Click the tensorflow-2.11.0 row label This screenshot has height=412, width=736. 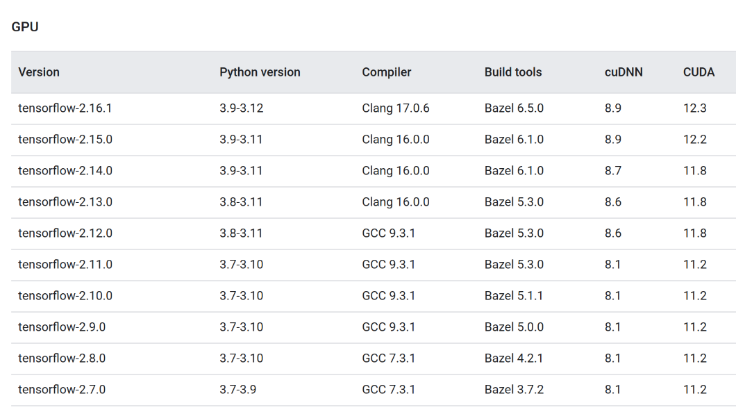(x=65, y=265)
